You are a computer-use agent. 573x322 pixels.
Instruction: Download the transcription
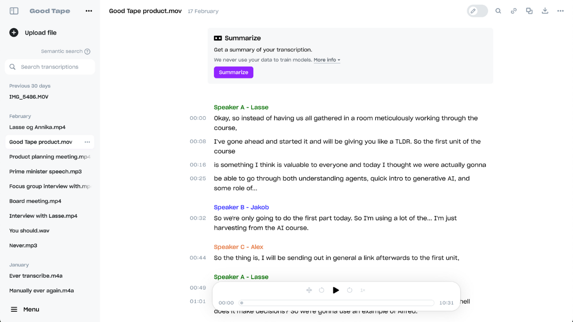pyautogui.click(x=545, y=11)
